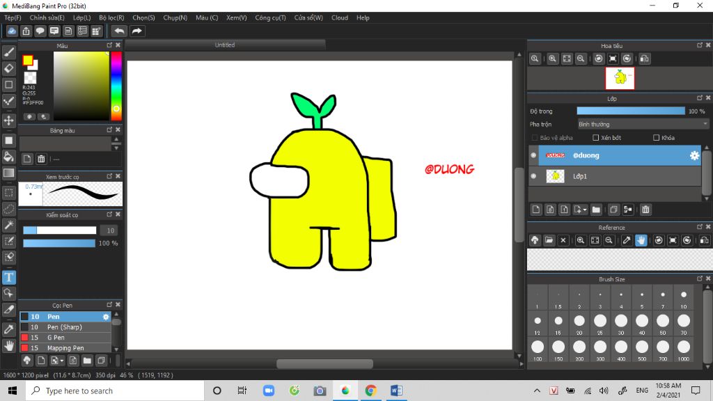
Task: Open Pen brush settings gear
Action: pyautogui.click(x=106, y=317)
